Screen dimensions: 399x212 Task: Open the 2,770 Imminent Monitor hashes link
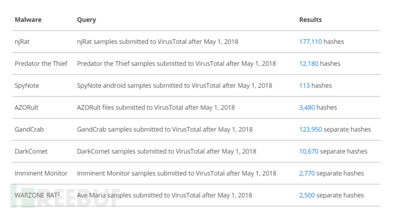[307, 173]
